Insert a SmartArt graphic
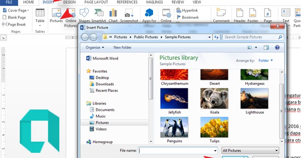Viewport: 301px width, 158px height. point(98,15)
